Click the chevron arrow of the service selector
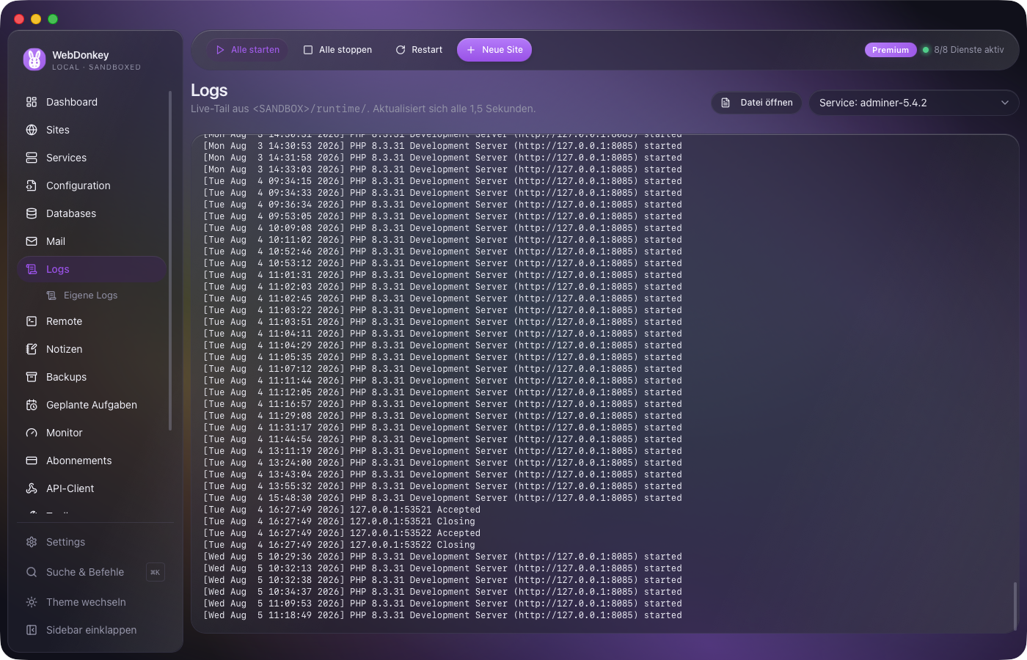Image resolution: width=1027 pixels, height=660 pixels. 1005,103
